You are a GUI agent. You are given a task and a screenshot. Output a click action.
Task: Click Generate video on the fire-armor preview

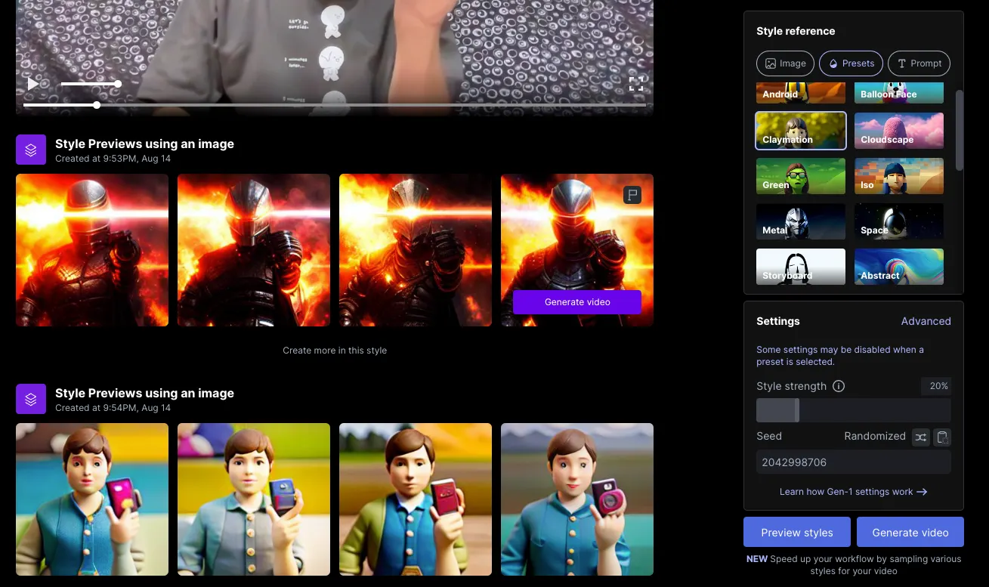tap(577, 302)
